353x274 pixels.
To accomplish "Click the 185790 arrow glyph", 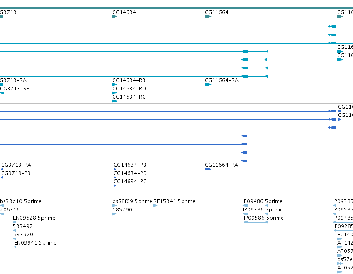I will (114, 214).
